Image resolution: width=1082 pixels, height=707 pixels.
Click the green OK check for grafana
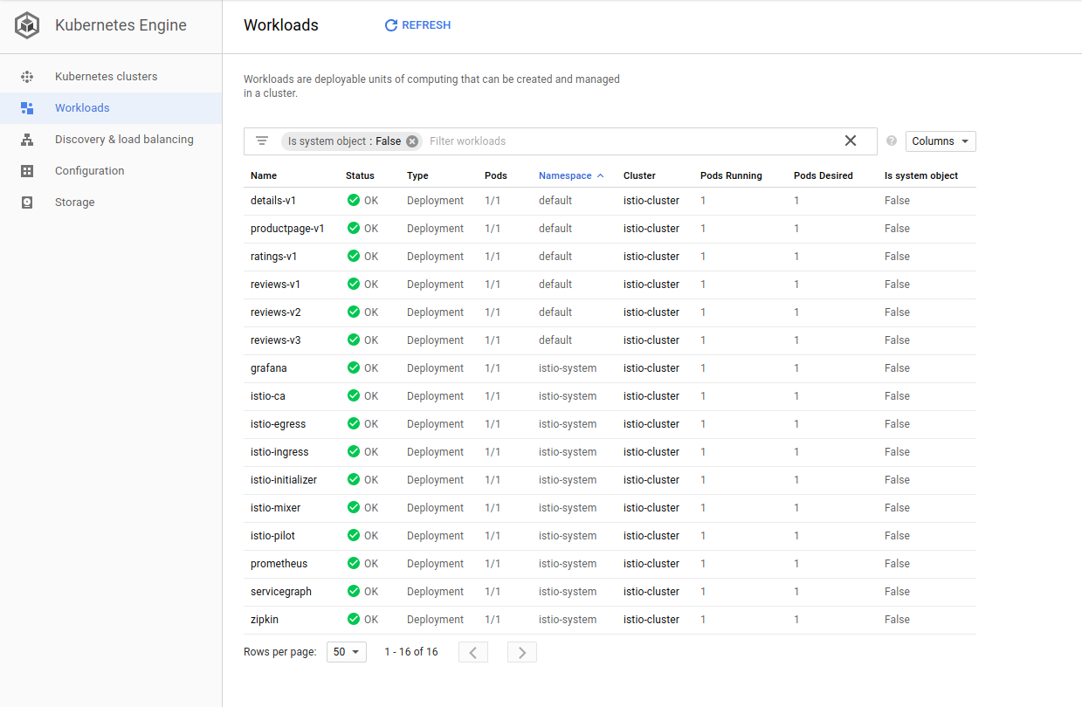point(354,367)
